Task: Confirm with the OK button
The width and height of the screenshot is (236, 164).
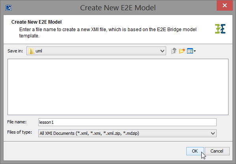Action: tap(195, 151)
